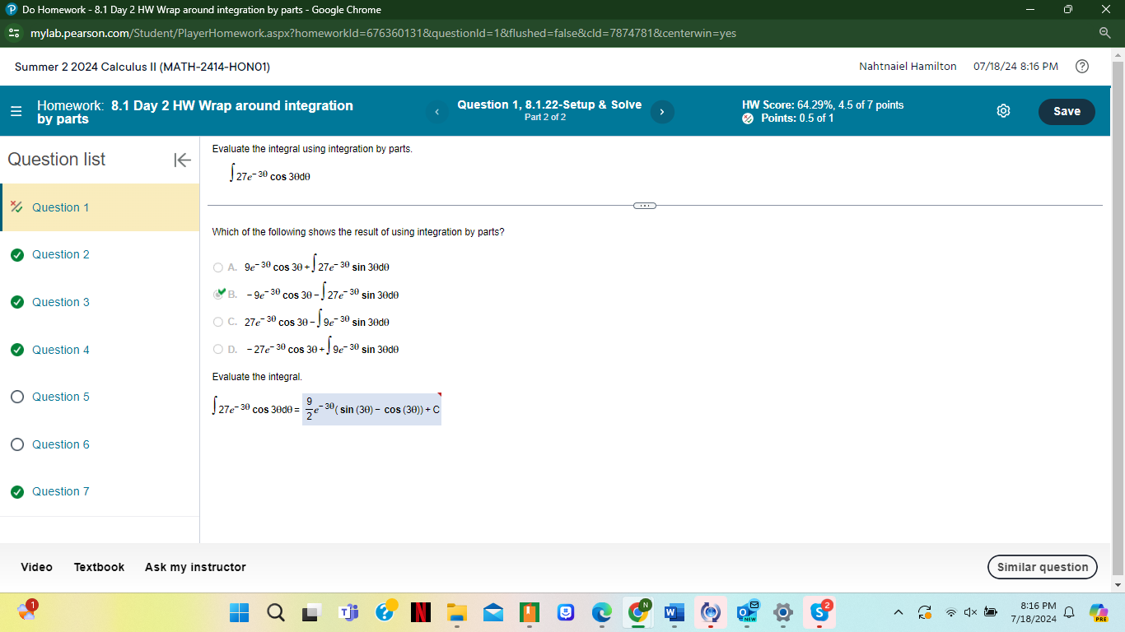Open Microsoft Word from taskbar
Screen dimensions: 1125x632
(x=675, y=612)
